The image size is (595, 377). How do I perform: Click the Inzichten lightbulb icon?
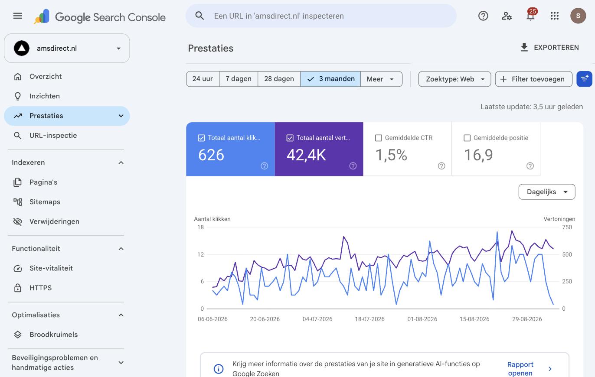pos(18,96)
